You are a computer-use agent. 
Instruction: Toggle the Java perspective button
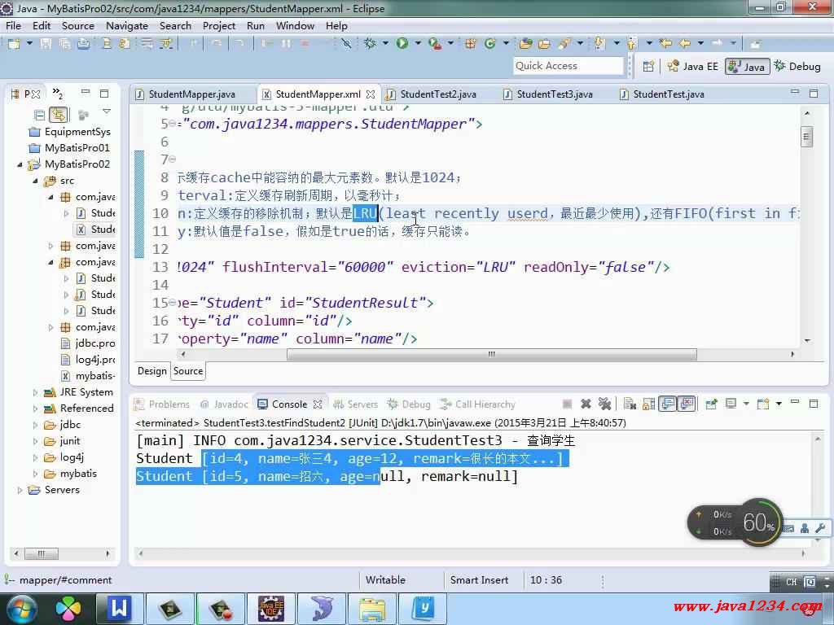coord(748,67)
